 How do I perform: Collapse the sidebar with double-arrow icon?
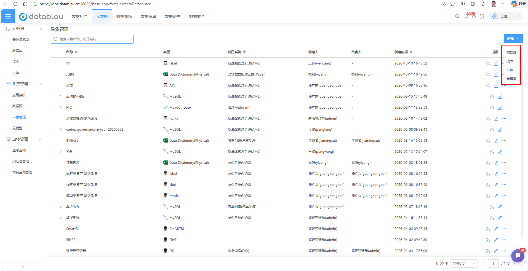(23, 267)
